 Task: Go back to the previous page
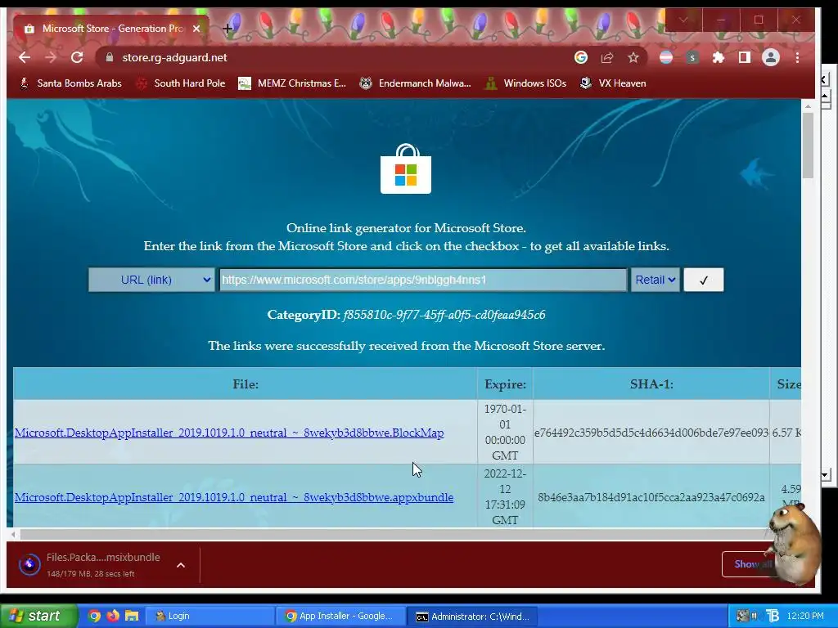point(25,58)
